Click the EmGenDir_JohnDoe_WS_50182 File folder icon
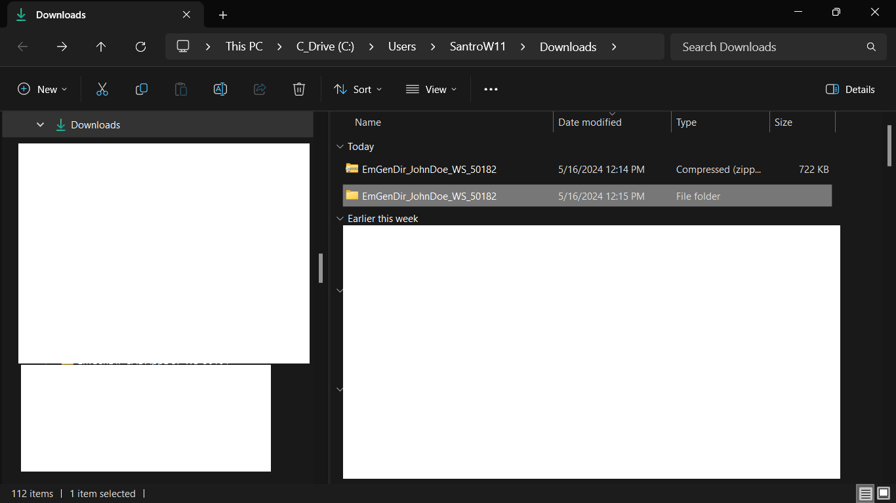The image size is (896, 503). (x=352, y=195)
